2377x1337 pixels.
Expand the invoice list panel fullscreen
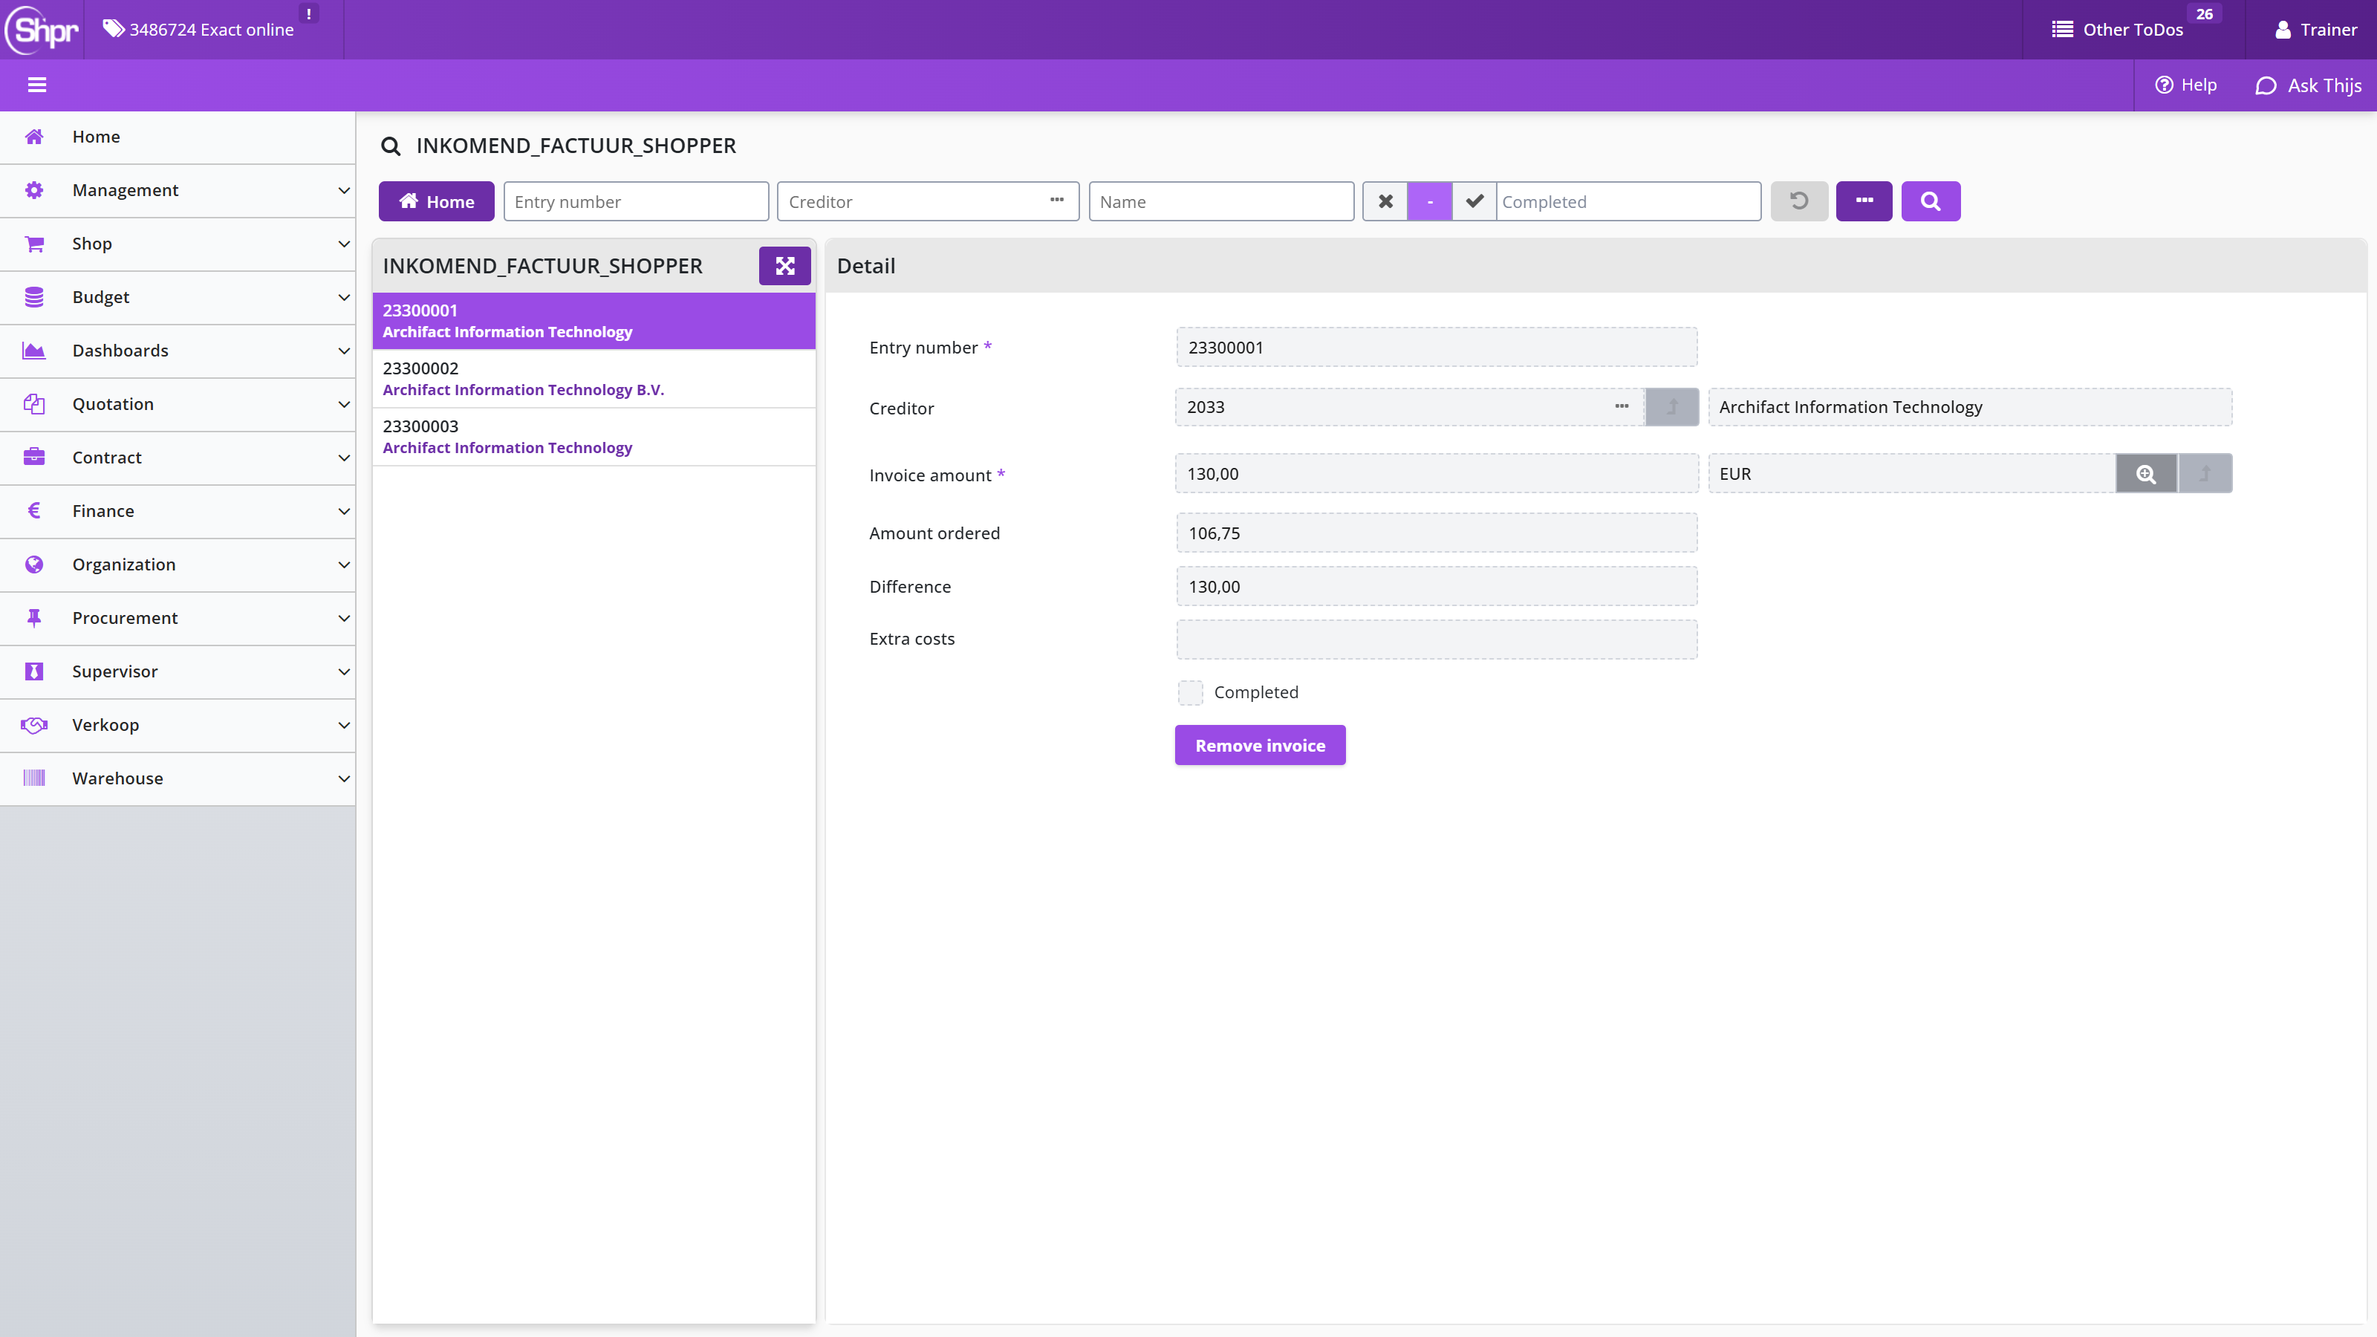click(x=784, y=266)
